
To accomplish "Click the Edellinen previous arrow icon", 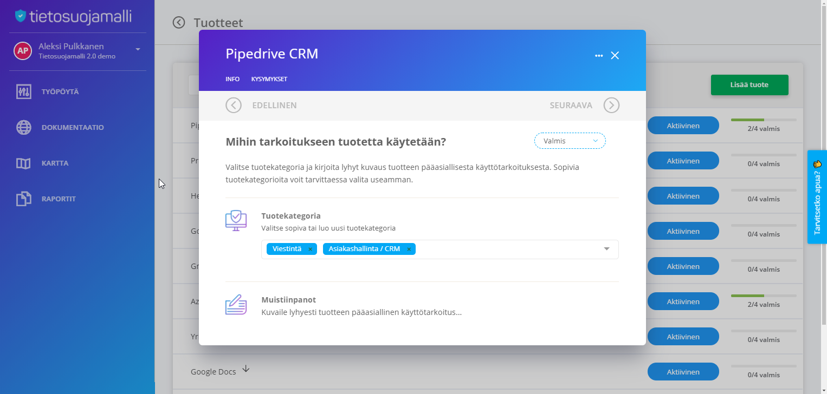I will 234,105.
